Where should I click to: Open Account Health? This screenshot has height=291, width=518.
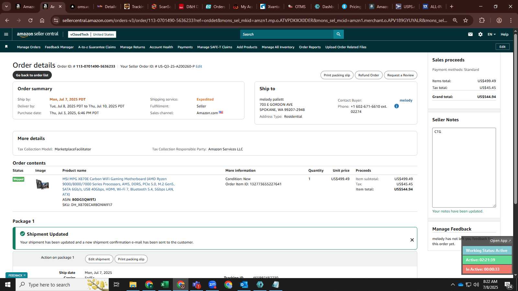(161, 47)
